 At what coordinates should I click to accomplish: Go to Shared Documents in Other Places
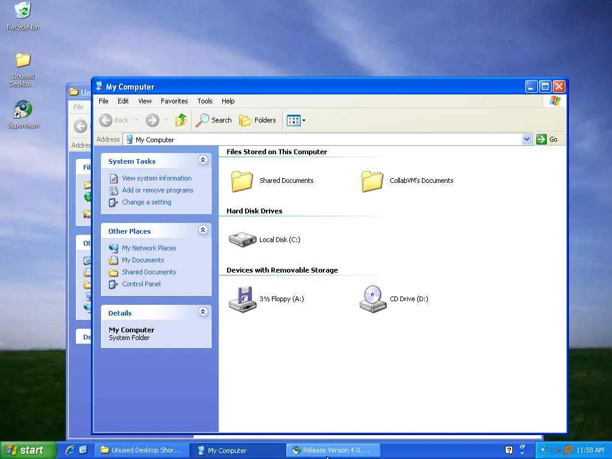(x=149, y=272)
